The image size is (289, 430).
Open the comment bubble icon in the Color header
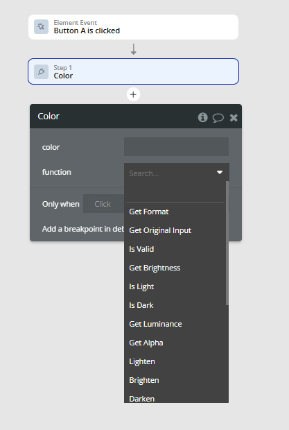point(218,118)
